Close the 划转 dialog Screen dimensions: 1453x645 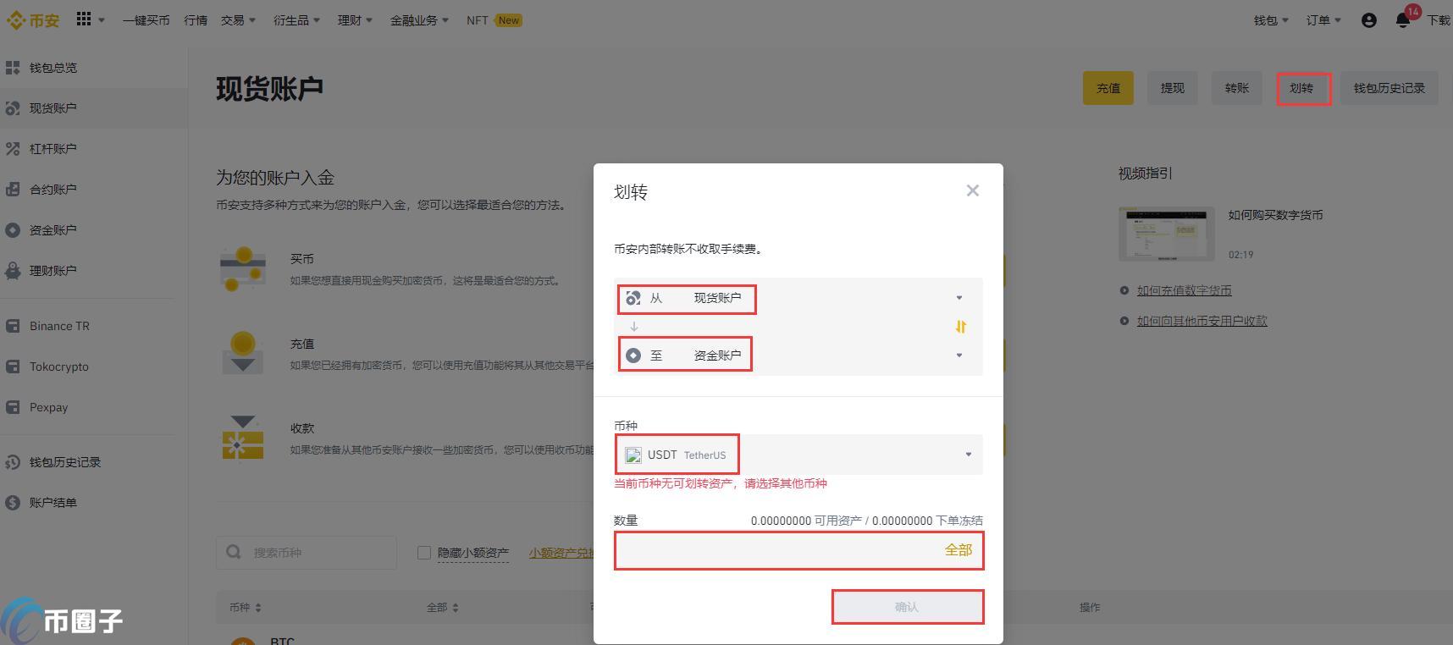pos(972,190)
